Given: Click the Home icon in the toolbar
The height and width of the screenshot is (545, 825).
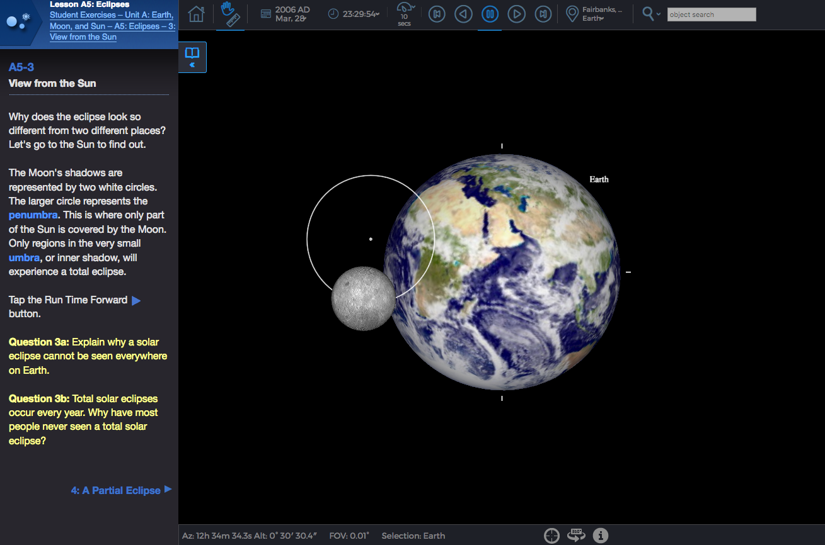Looking at the screenshot, I should tap(197, 14).
